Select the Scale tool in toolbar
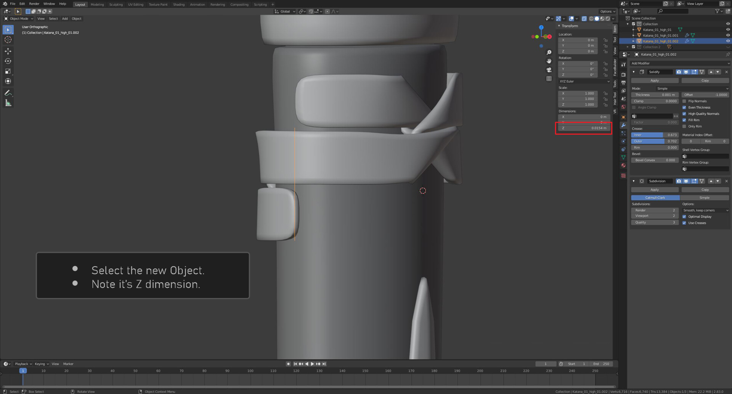 click(8, 71)
